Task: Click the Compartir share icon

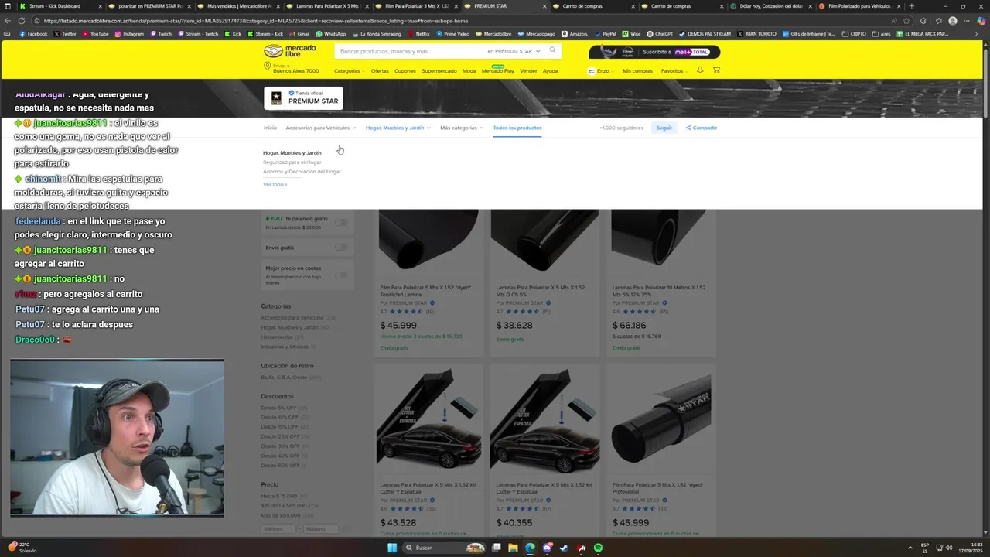Action: (x=688, y=128)
